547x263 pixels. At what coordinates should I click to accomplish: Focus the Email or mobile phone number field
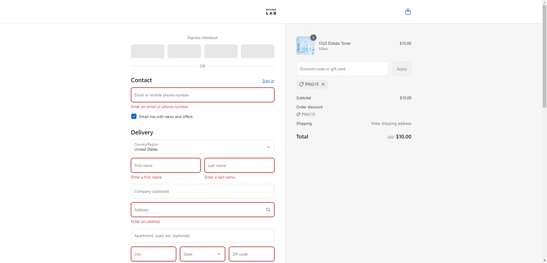202,95
